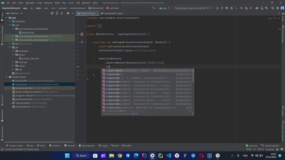Select the MainActivity.kt editor tab
Screen dimensions: 285x160
(x=88, y=13)
